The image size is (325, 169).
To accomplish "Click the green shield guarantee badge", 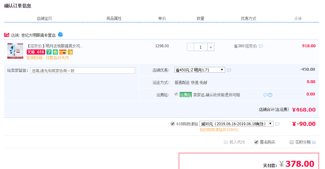I will tap(55, 52).
